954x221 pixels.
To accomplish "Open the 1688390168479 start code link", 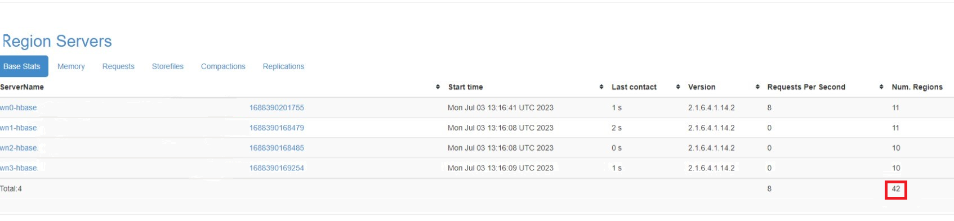I will coord(277,128).
